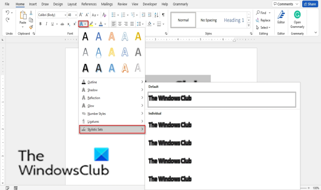Expand the Styles gallery More arrow
The image size is (321, 190).
click(249, 25)
